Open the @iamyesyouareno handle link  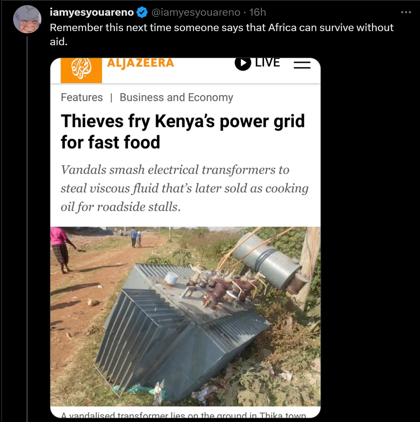click(x=195, y=12)
